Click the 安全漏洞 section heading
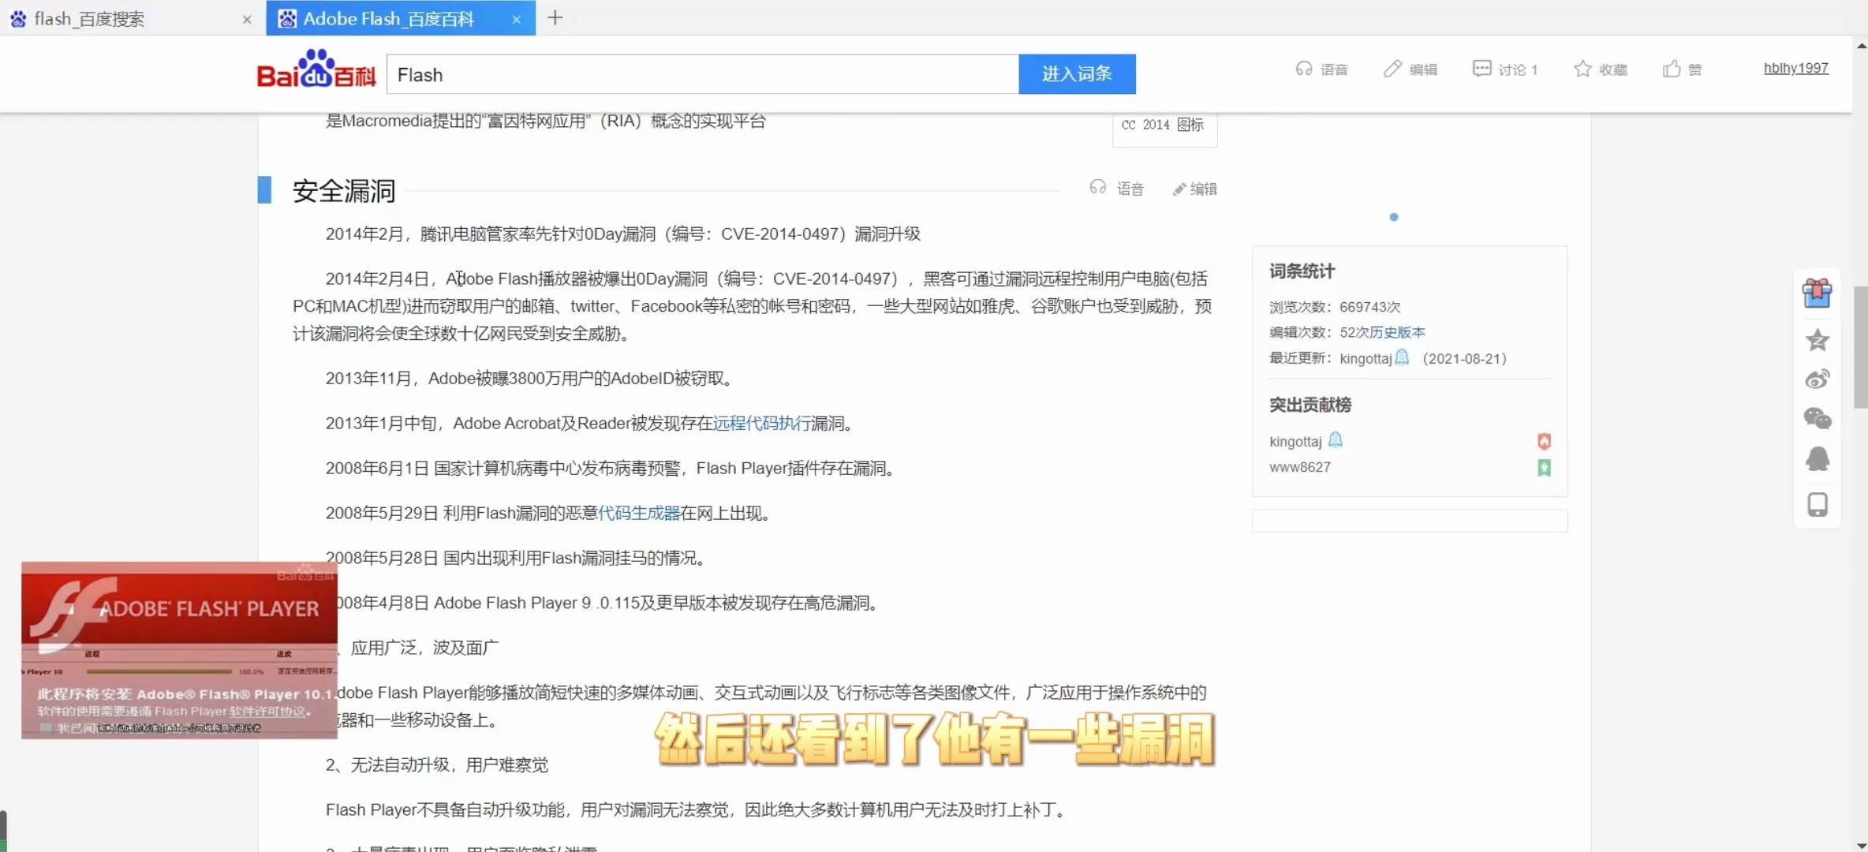 (344, 191)
